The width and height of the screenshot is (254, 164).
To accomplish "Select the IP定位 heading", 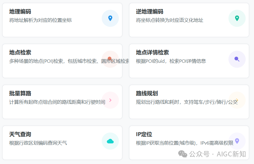I will click(144, 135).
